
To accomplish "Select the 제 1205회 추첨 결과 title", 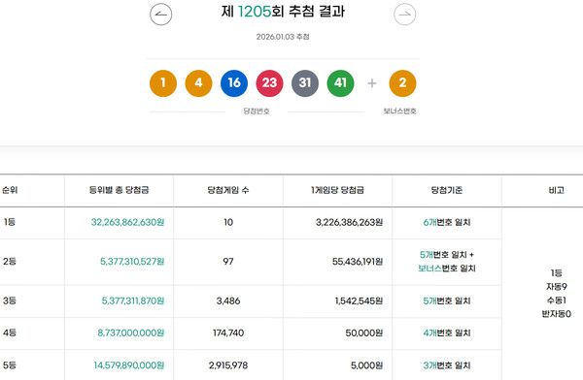I will [x=283, y=12].
